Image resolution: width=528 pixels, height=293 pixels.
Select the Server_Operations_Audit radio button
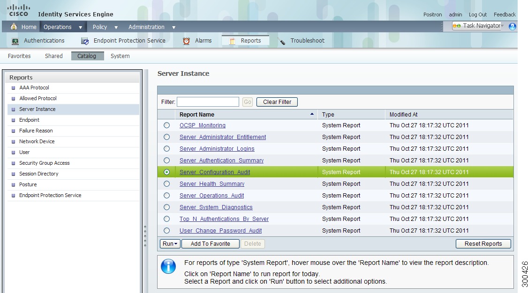tap(166, 196)
